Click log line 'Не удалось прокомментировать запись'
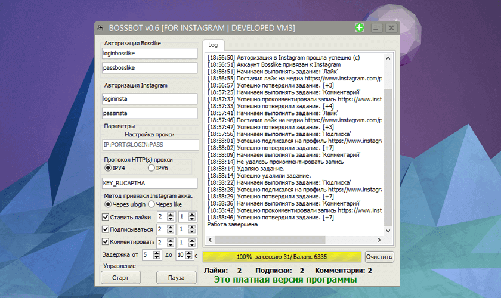This screenshot has height=298, width=501. pos(276,162)
